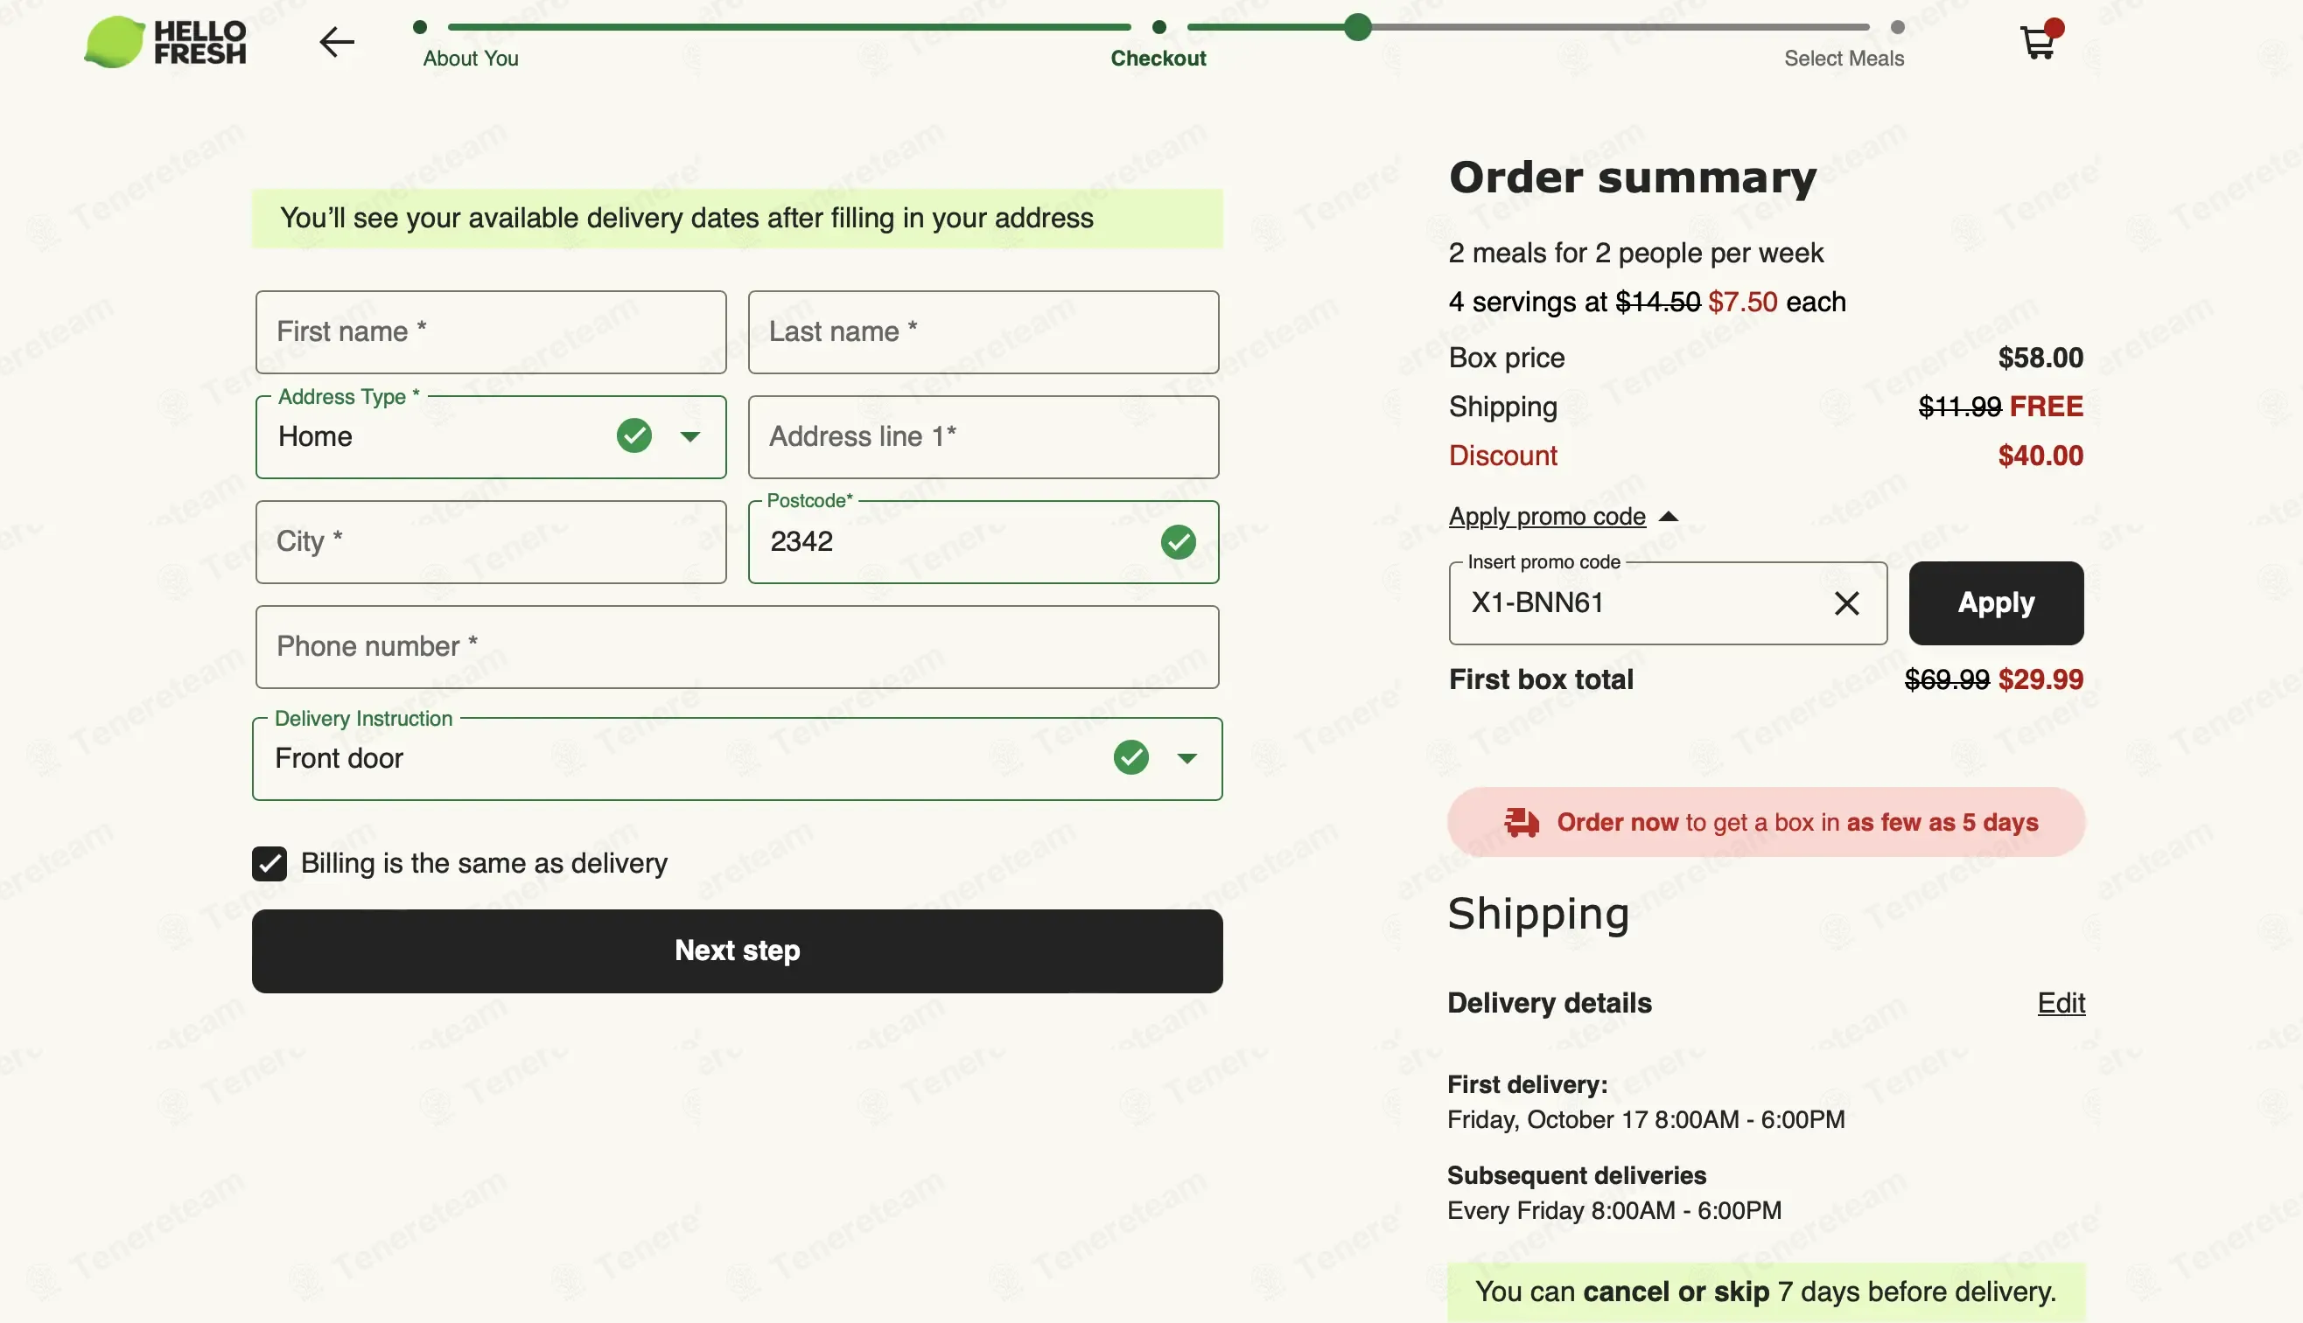The width and height of the screenshot is (2303, 1323).
Task: Clear the promo code with X icon
Action: 1845,603
